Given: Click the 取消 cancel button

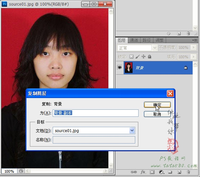Looking at the screenshot, I should 157,114.
